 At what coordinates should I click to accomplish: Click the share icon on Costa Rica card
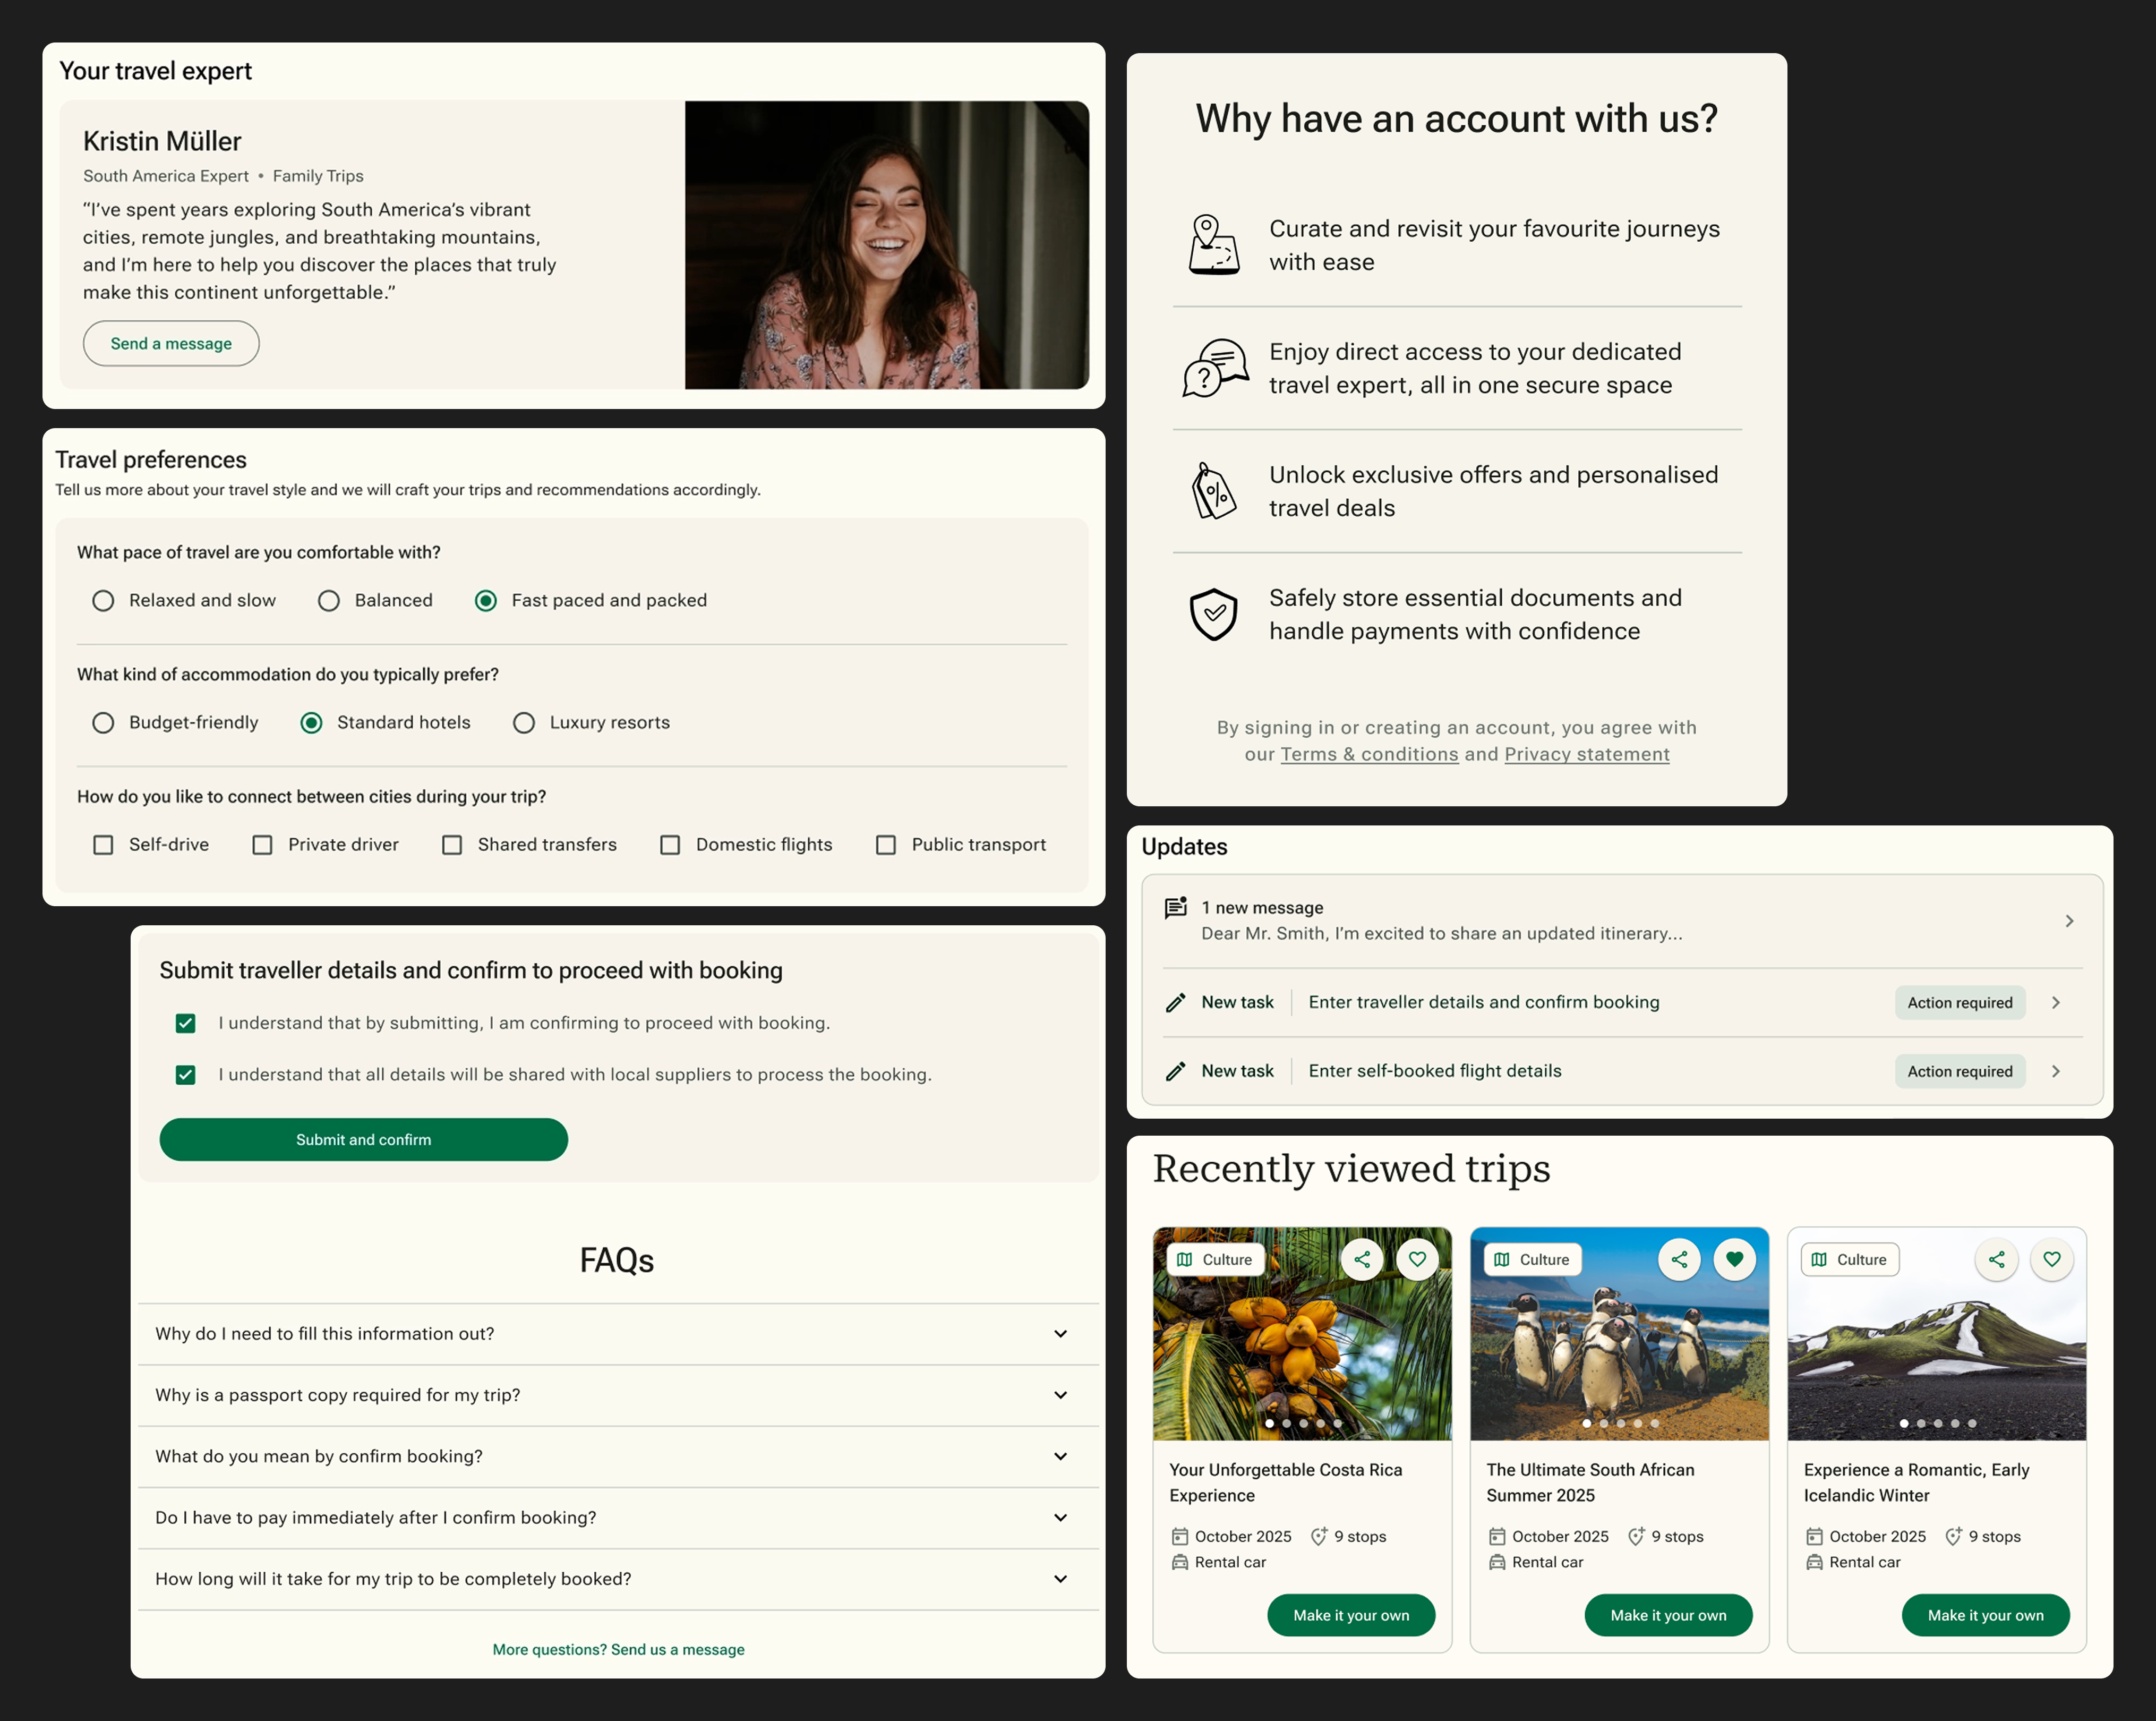pyautogui.click(x=1362, y=1259)
